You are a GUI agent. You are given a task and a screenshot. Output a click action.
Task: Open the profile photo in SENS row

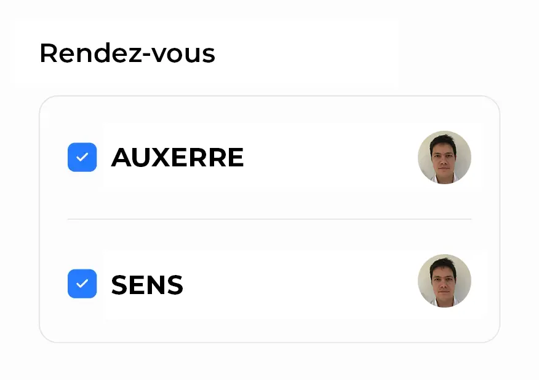[444, 281]
